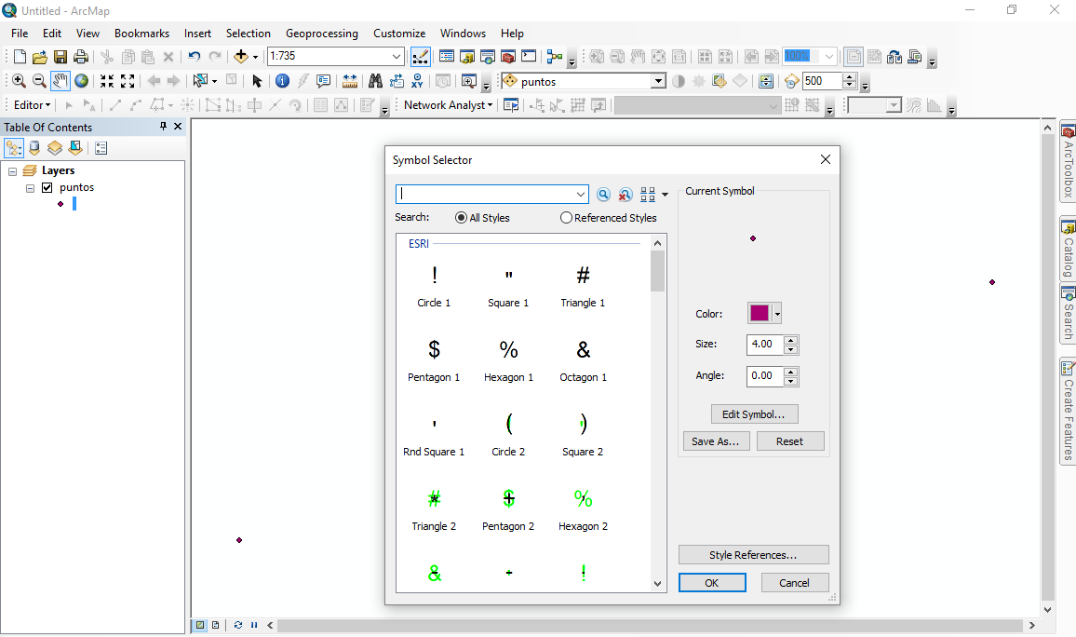Click the Measure ruler tool

pos(351,81)
